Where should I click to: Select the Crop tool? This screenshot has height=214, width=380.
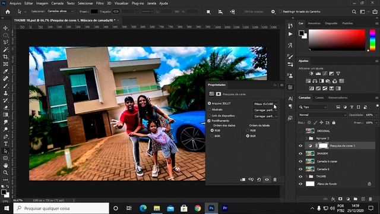[5, 57]
